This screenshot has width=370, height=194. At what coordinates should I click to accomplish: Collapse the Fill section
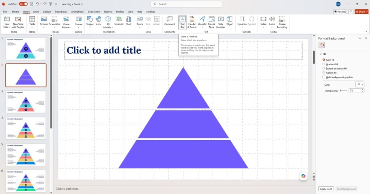(x=321, y=54)
